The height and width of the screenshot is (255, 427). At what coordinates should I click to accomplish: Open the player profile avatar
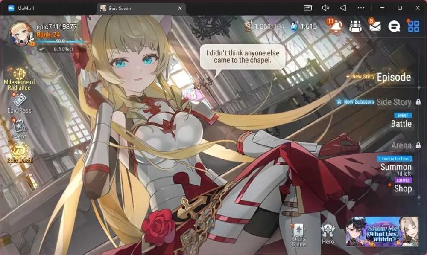(x=21, y=34)
